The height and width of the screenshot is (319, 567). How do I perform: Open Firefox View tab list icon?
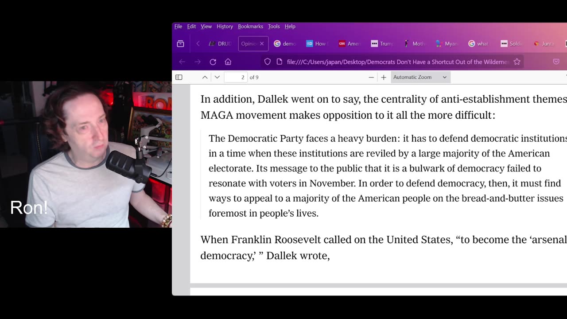[x=180, y=44]
